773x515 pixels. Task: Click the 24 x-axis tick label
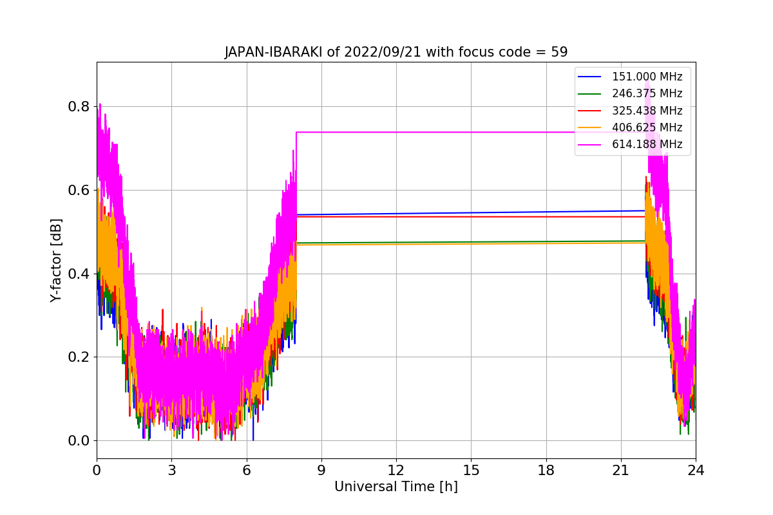tap(695, 471)
